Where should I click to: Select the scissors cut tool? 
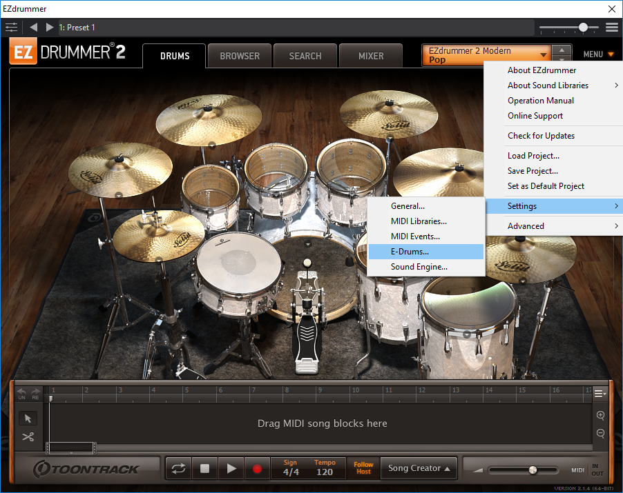click(28, 437)
